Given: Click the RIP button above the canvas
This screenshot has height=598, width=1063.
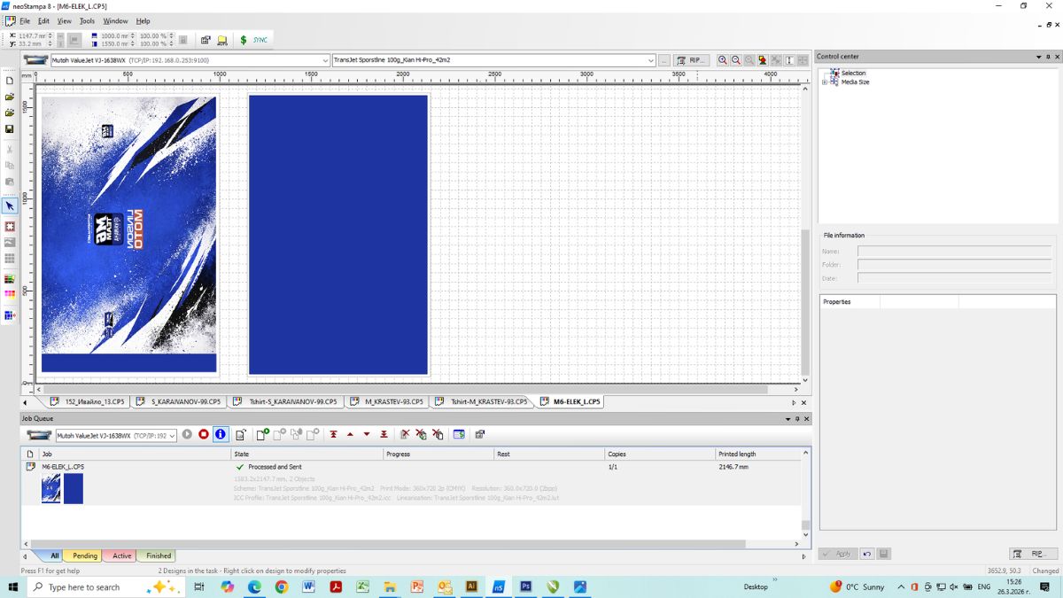Looking at the screenshot, I should click(x=691, y=60).
